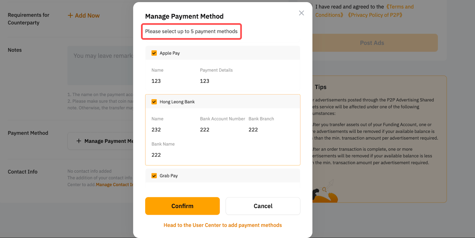Click the Grab Pay label text

click(x=169, y=176)
